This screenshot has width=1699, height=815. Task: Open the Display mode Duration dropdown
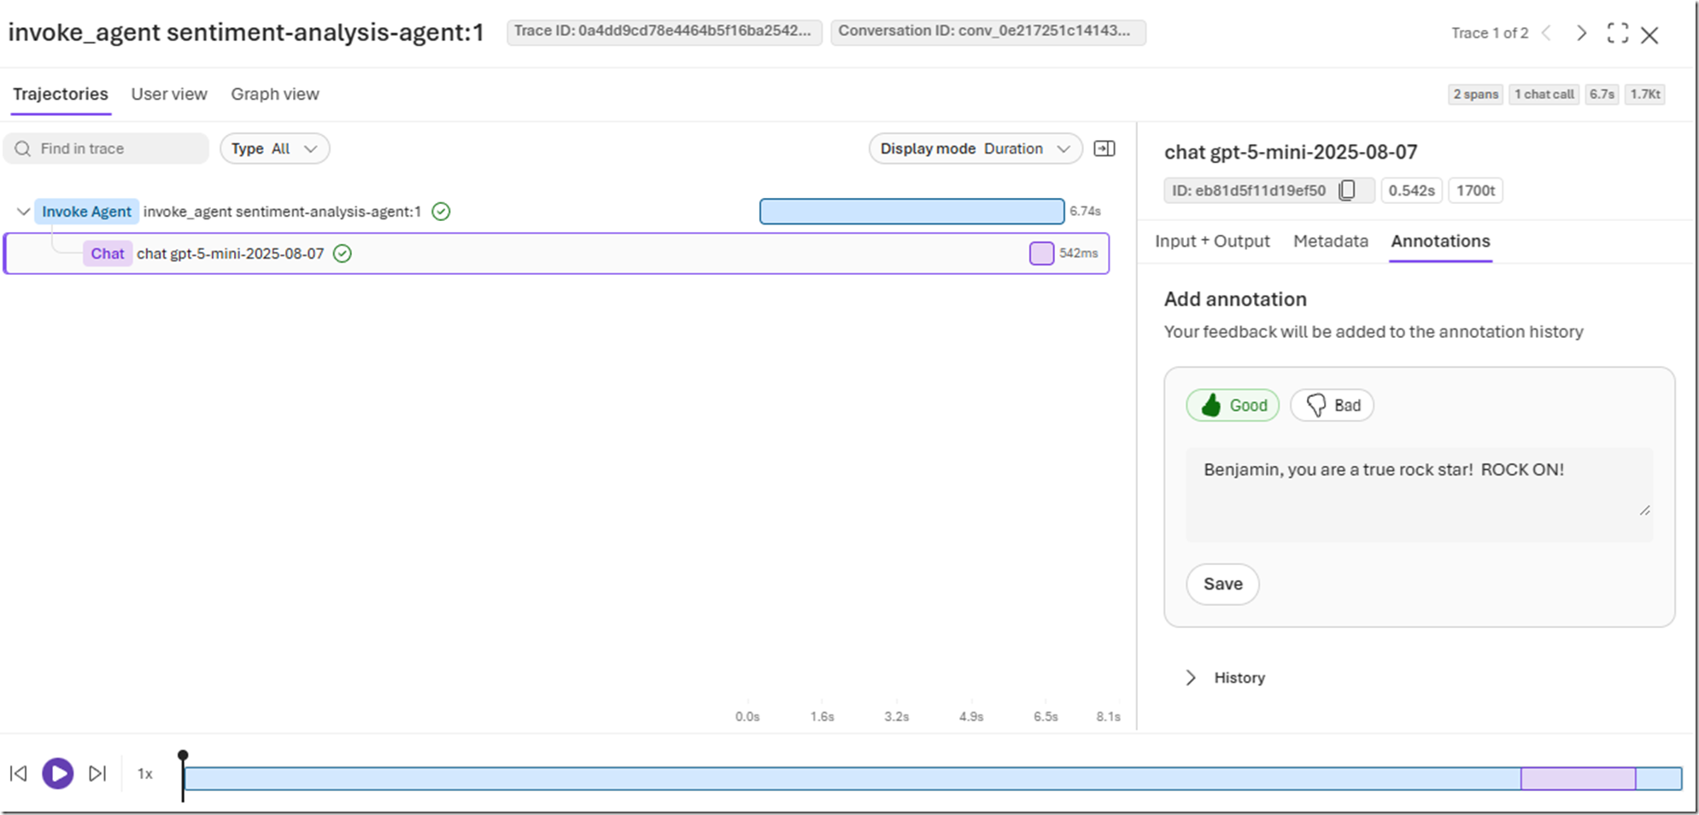[975, 148]
